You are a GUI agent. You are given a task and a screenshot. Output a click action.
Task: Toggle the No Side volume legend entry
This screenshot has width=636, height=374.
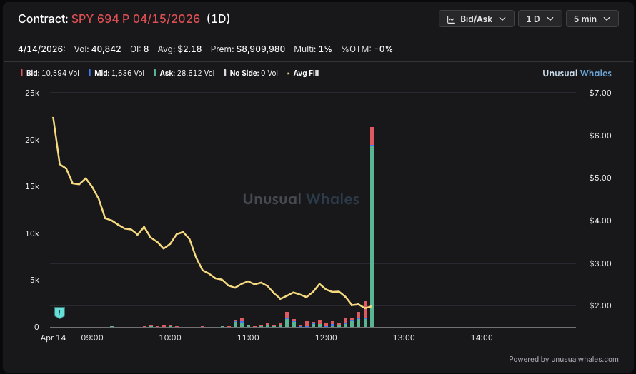coord(251,74)
